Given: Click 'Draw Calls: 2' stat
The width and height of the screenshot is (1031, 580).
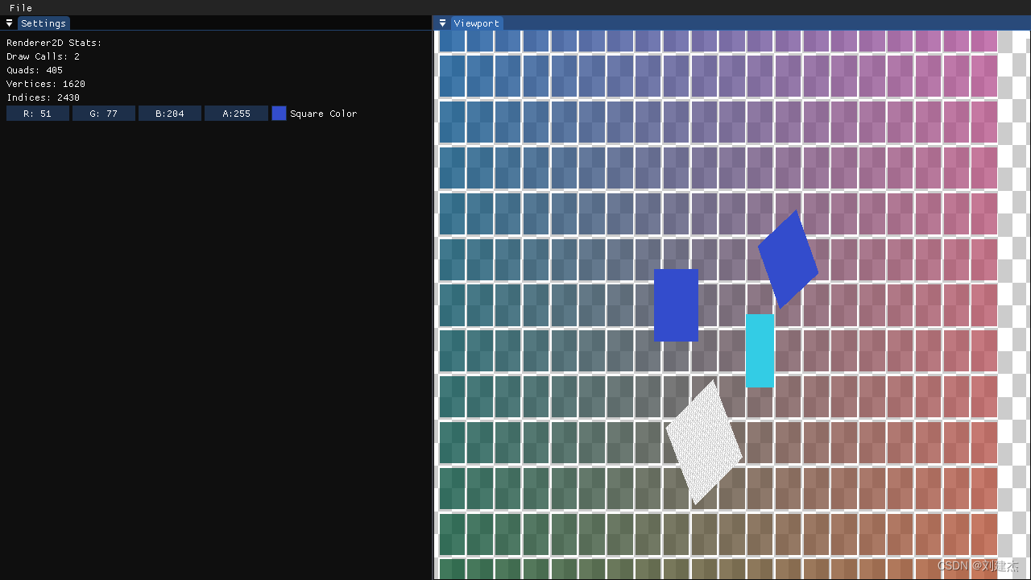Looking at the screenshot, I should 43,56.
